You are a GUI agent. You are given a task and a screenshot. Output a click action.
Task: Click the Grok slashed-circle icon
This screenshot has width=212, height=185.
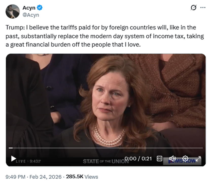click(x=193, y=8)
